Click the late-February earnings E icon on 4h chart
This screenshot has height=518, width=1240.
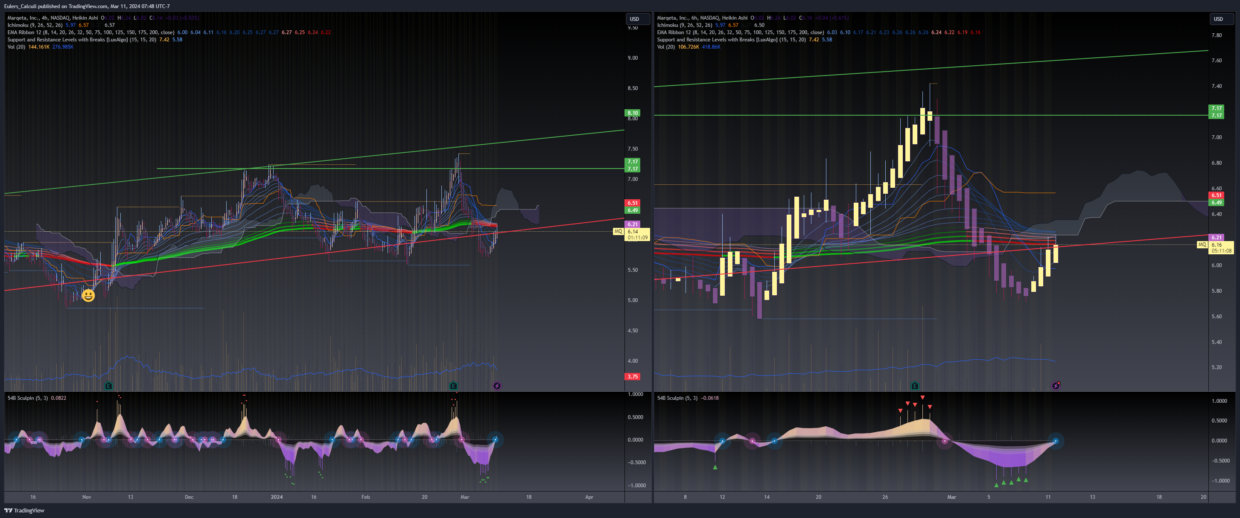(453, 386)
